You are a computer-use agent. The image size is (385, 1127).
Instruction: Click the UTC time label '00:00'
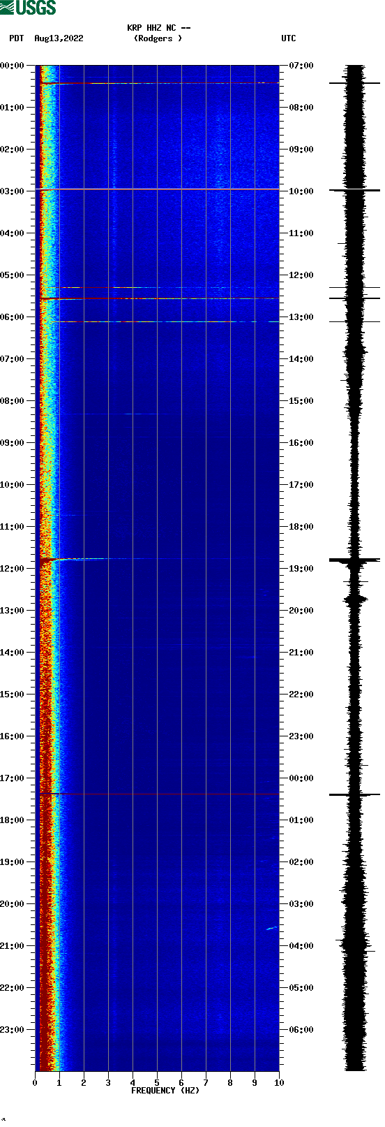[x=301, y=778]
